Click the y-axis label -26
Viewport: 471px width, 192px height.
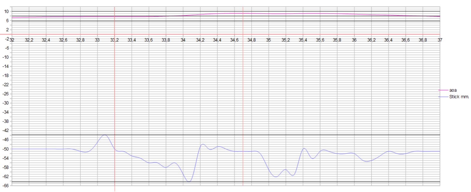click(x=6, y=94)
